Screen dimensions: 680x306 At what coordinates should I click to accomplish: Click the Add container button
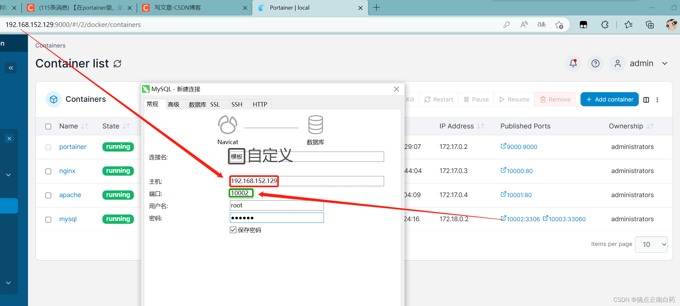point(609,99)
